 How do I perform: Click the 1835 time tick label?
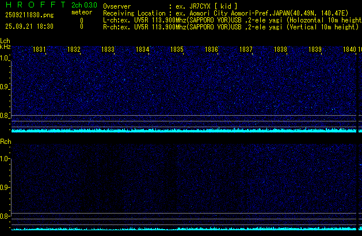(177, 50)
